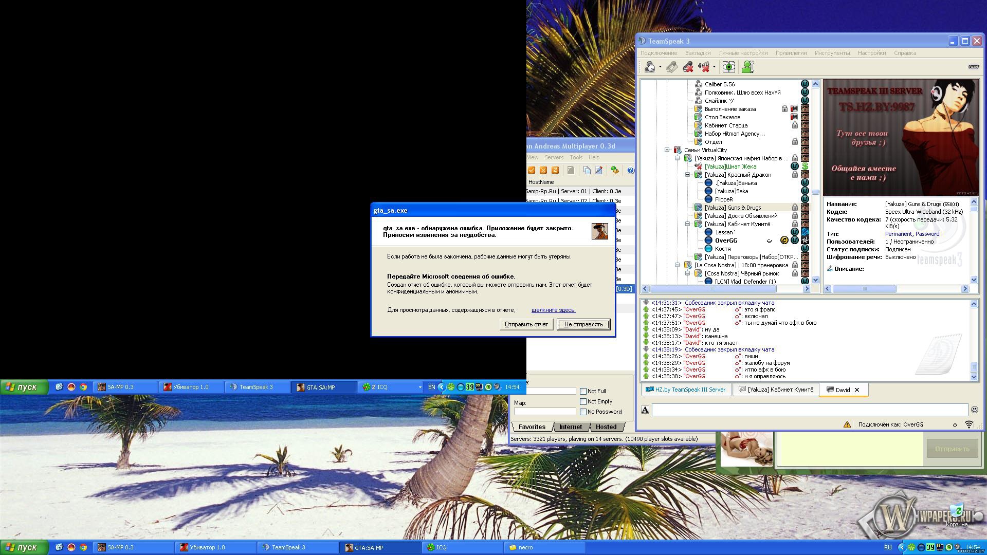Collapse the [Yakuza] Японская мафия channel node

(x=678, y=158)
